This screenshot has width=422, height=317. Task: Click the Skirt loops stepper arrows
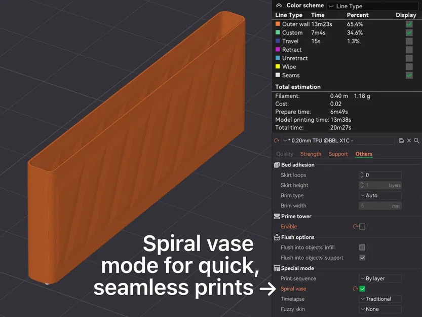362,175
